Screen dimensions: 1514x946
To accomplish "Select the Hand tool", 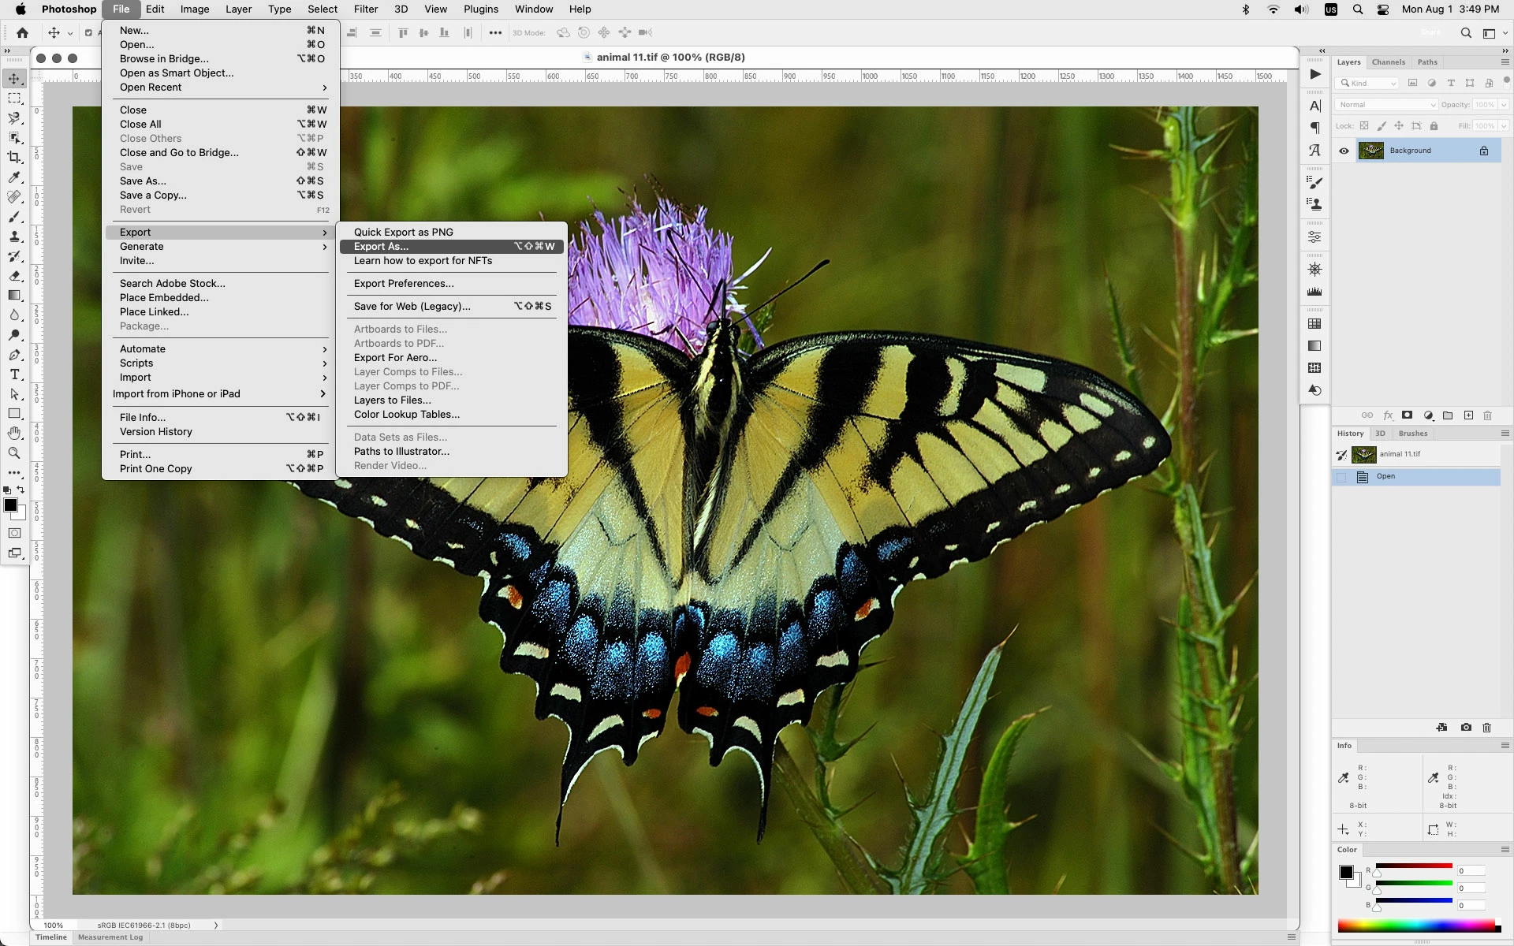I will tap(14, 434).
